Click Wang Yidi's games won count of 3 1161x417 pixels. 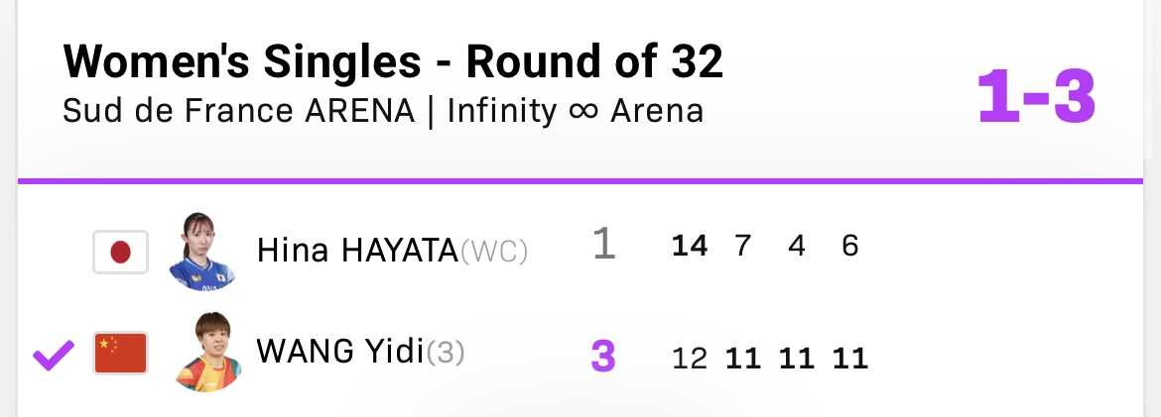[x=603, y=357]
